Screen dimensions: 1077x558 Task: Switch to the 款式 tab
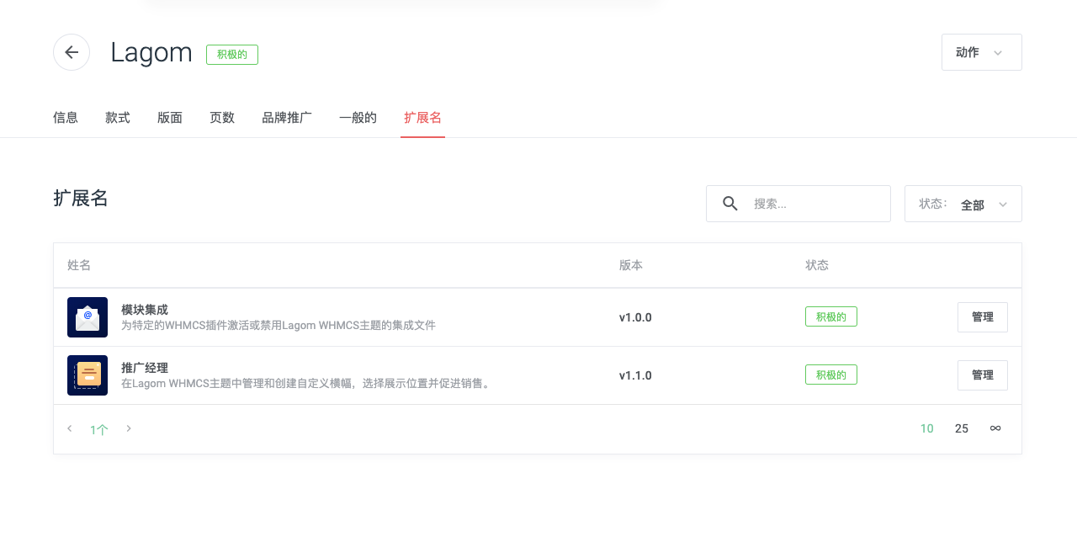[118, 118]
